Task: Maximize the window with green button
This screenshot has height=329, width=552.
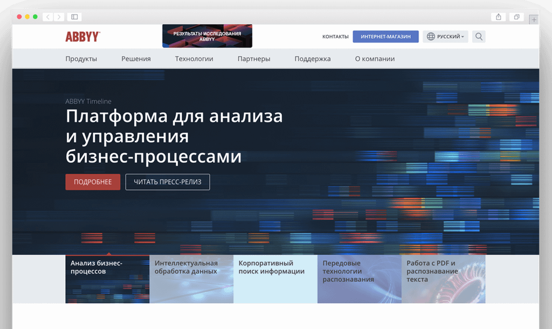Action: pos(35,17)
